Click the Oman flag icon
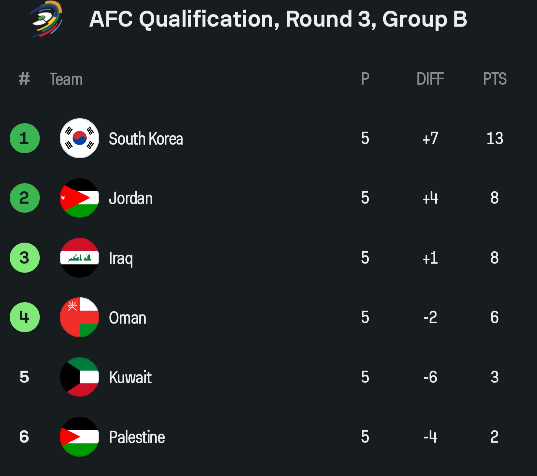This screenshot has width=537, height=476. pos(80,317)
